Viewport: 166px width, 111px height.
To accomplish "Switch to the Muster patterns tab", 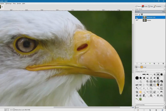I will [x=143, y=67].
